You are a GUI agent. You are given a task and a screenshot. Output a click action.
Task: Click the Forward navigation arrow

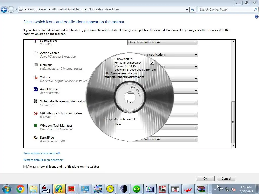click(11, 10)
